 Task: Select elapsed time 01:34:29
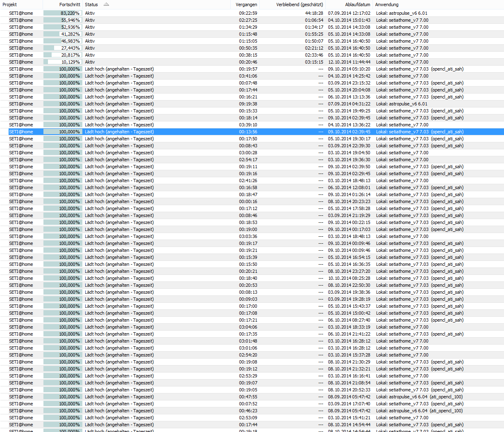(248, 27)
